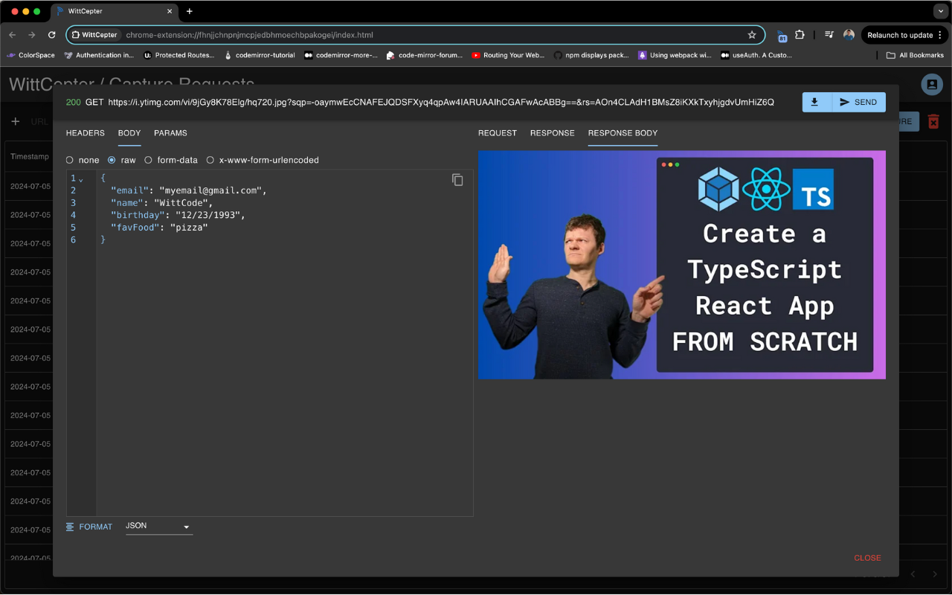Click the FORMAT button
The image size is (952, 595).
[89, 527]
